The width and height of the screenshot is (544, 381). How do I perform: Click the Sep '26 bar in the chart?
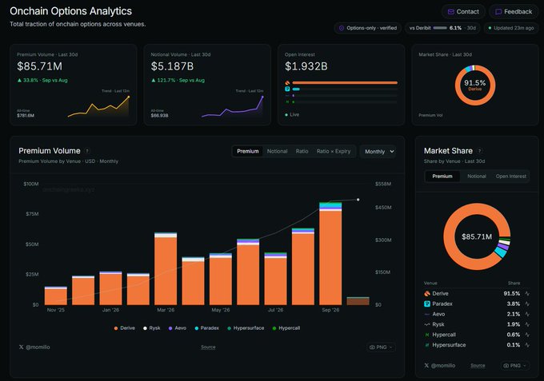[x=330, y=253]
